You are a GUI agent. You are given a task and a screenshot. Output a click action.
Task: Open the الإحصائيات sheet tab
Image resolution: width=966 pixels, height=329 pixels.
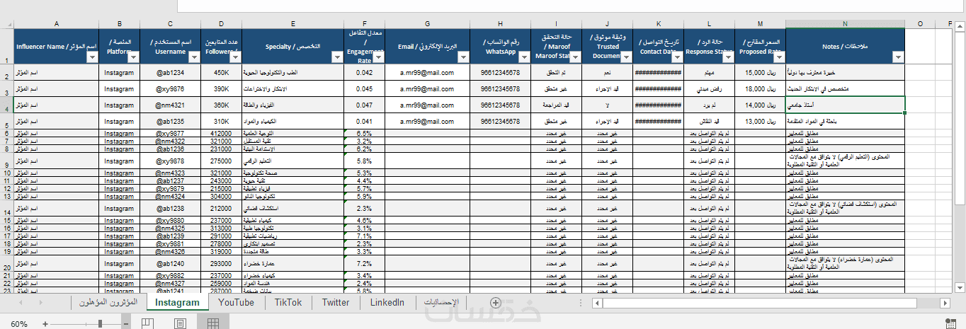click(x=441, y=302)
